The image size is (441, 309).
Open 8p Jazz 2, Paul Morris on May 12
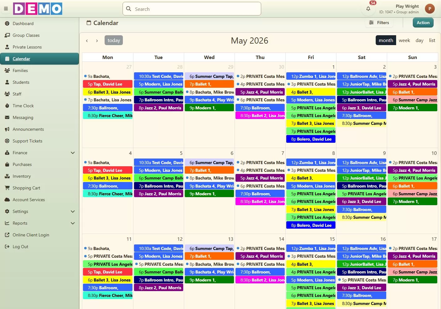point(159,288)
